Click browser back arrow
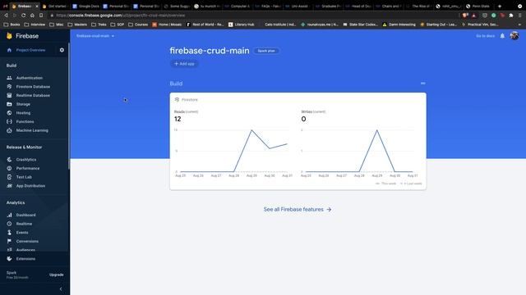 pyautogui.click(x=6, y=16)
